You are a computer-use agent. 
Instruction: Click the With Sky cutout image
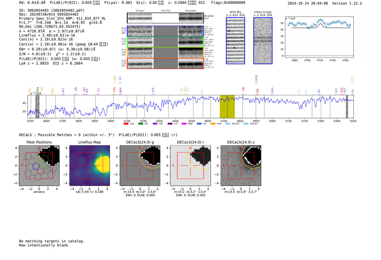coord(235,41)
